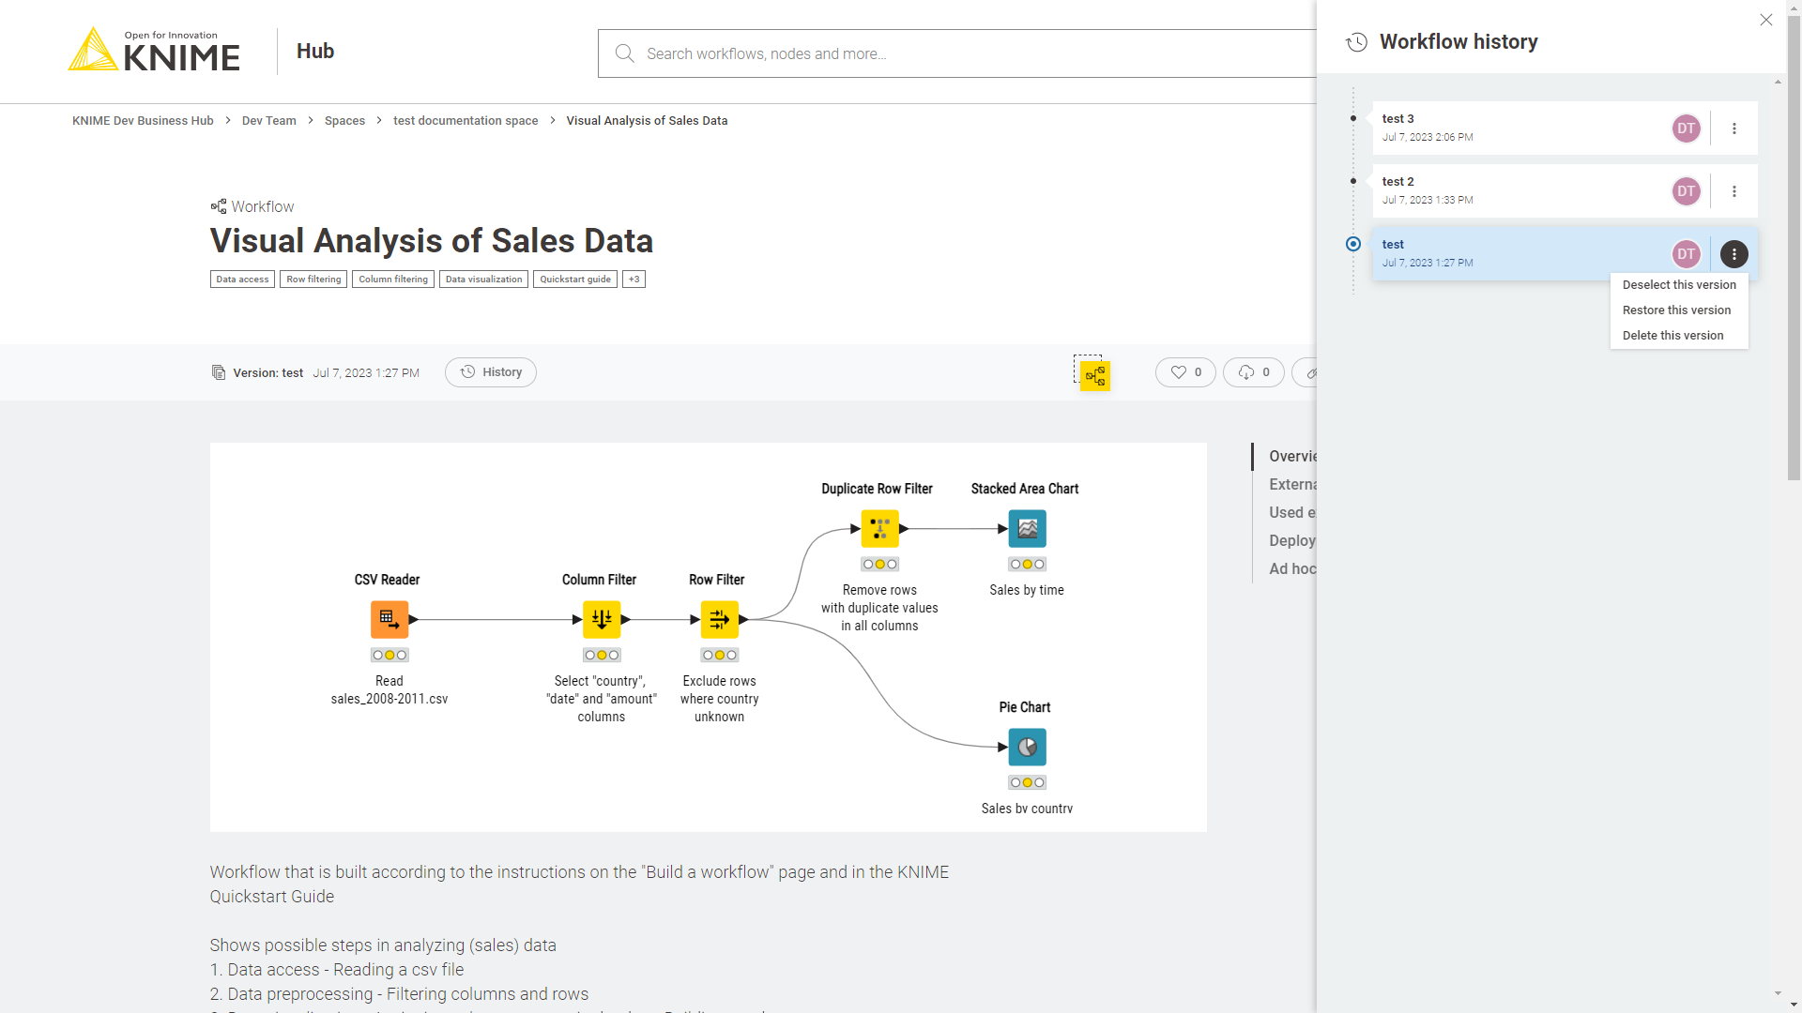Select Delete this version from context menu
The width and height of the screenshot is (1802, 1013).
[1673, 335]
